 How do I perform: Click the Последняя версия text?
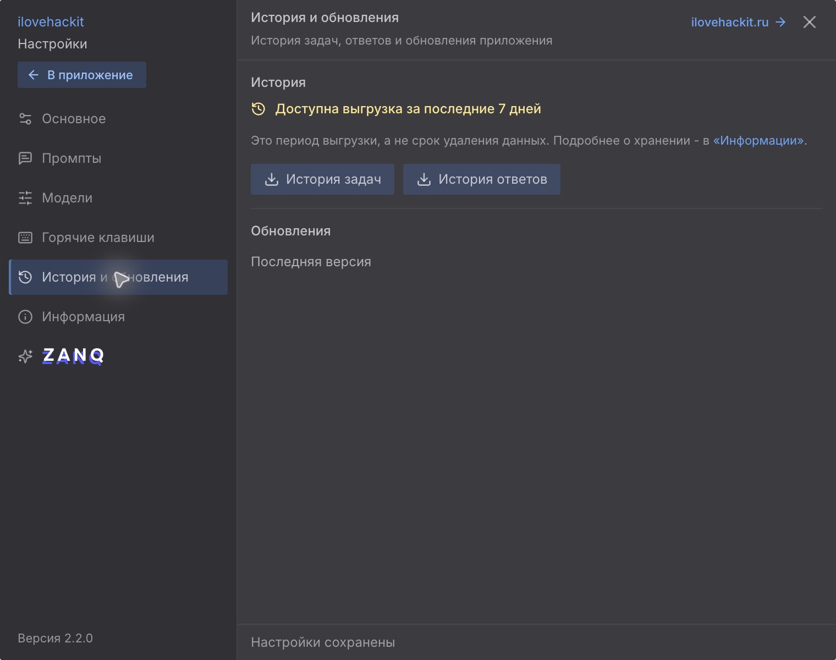pos(311,262)
